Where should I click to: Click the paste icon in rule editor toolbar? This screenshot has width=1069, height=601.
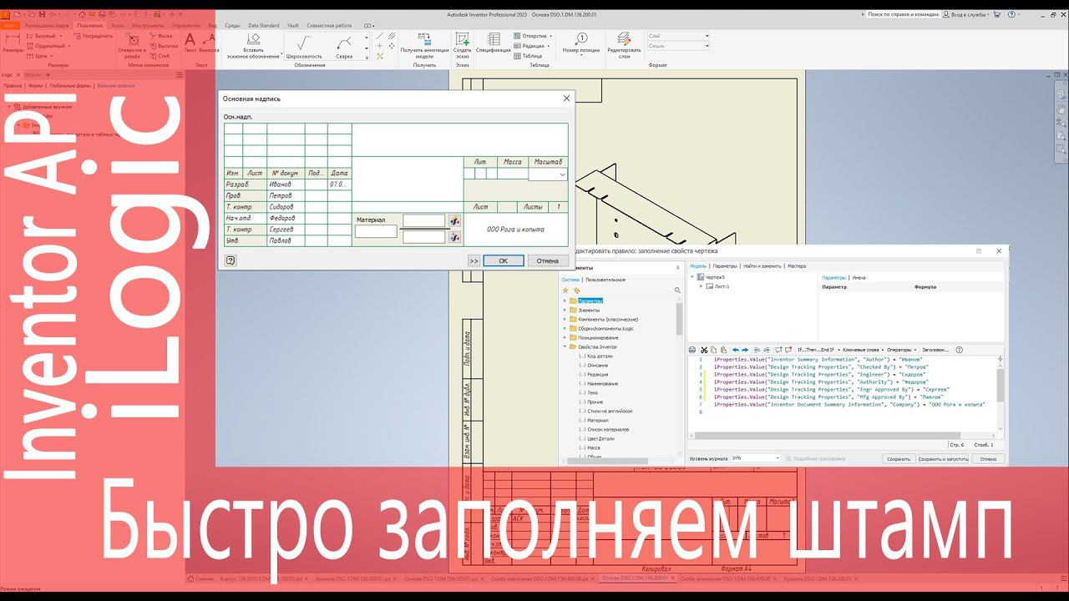[722, 350]
